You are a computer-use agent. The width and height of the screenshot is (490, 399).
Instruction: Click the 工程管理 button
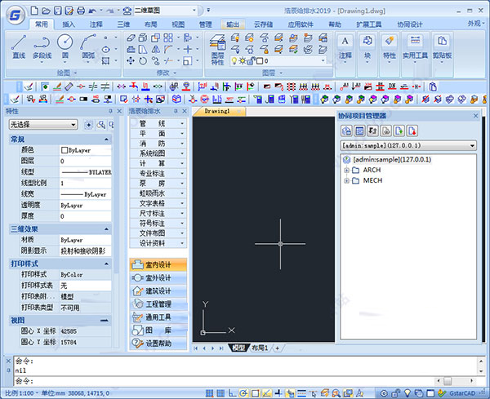(158, 304)
